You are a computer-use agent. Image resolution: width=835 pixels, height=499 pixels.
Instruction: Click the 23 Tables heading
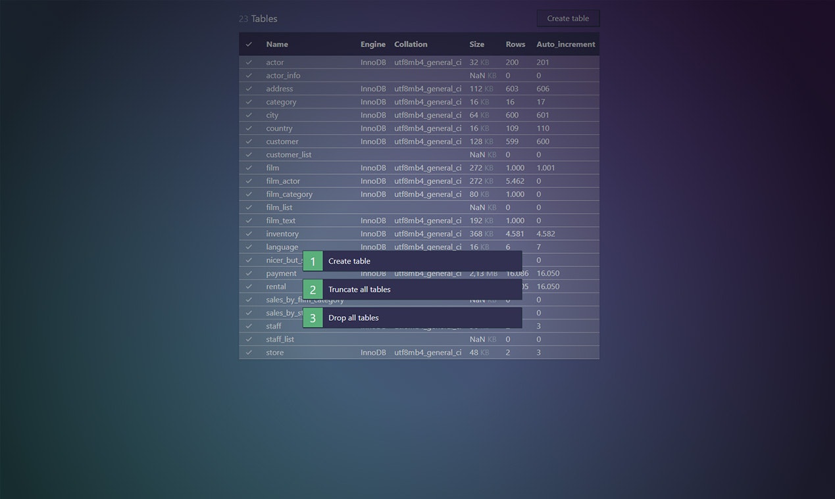click(258, 18)
